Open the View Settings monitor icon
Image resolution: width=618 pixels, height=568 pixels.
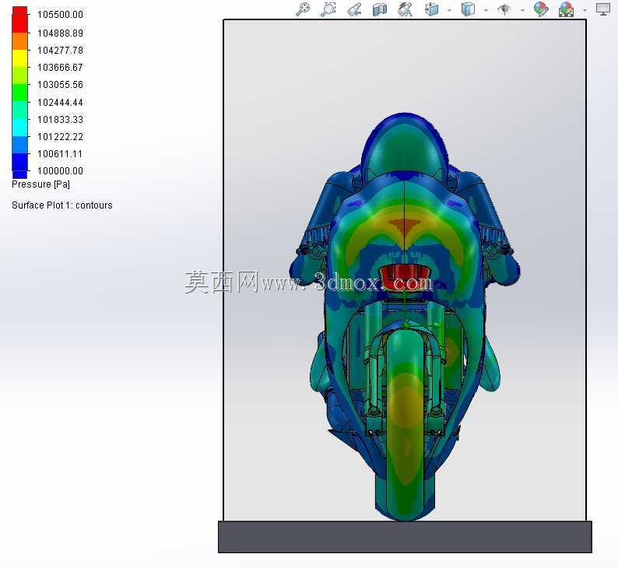(x=602, y=9)
